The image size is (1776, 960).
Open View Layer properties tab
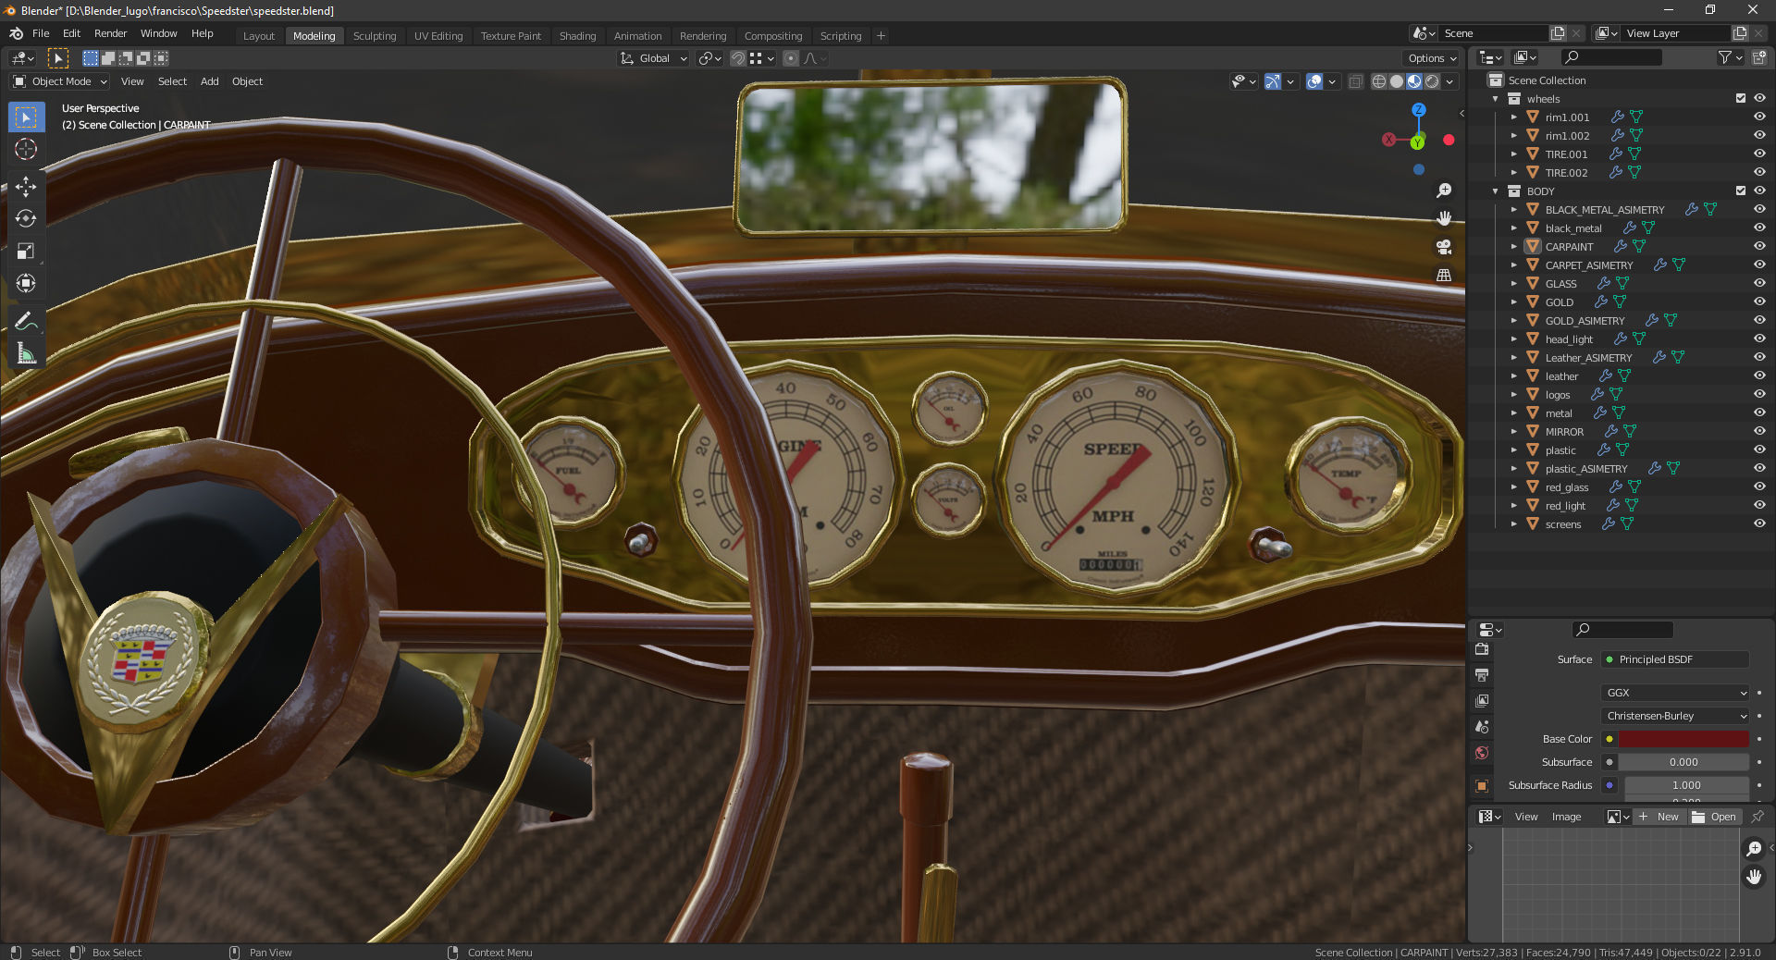pos(1482,701)
